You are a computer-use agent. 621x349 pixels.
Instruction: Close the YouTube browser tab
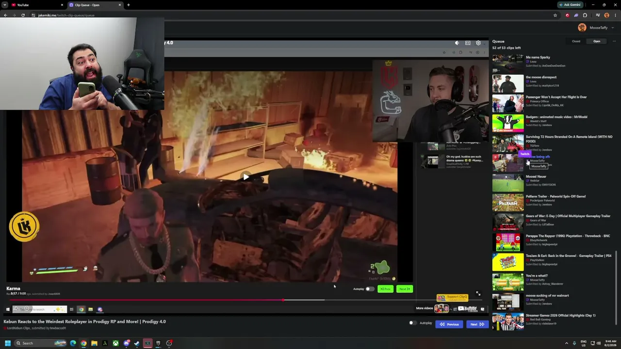click(x=62, y=5)
